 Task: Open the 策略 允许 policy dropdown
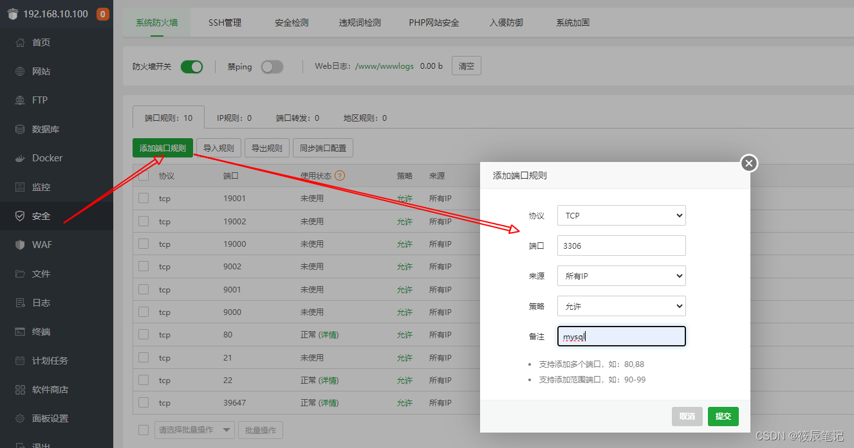pos(620,306)
